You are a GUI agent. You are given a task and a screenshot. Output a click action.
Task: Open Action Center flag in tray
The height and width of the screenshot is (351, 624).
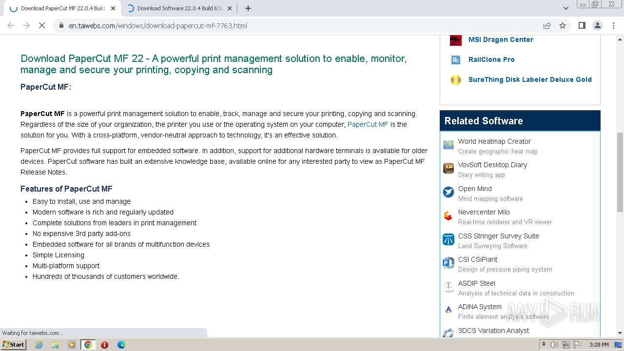pos(578,345)
